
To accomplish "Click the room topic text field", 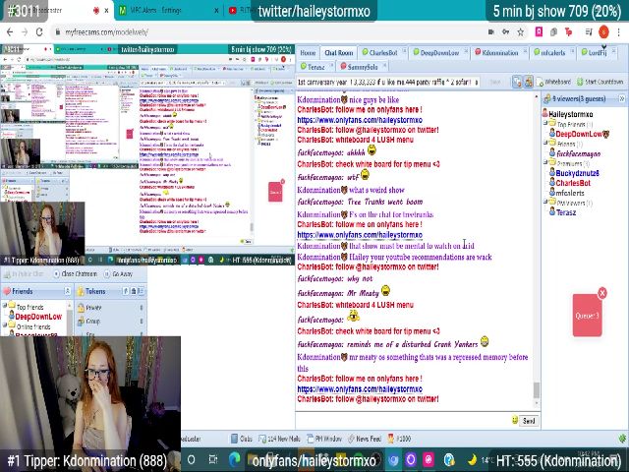I will pyautogui.click(x=387, y=82).
